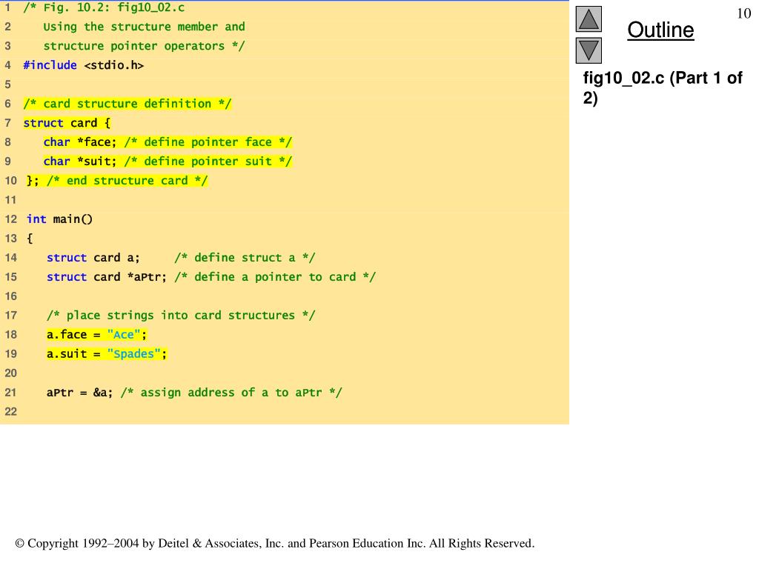Screen dimensions: 759x569
Task: Click the define pointer face comment
Action: (x=208, y=142)
